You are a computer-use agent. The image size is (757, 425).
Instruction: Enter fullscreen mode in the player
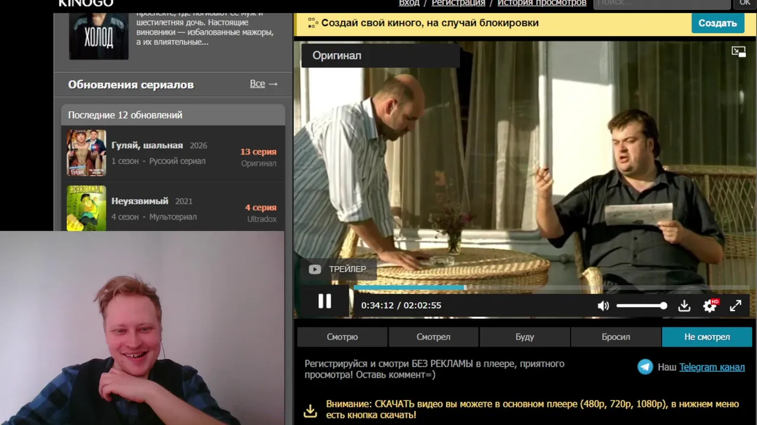pos(736,306)
